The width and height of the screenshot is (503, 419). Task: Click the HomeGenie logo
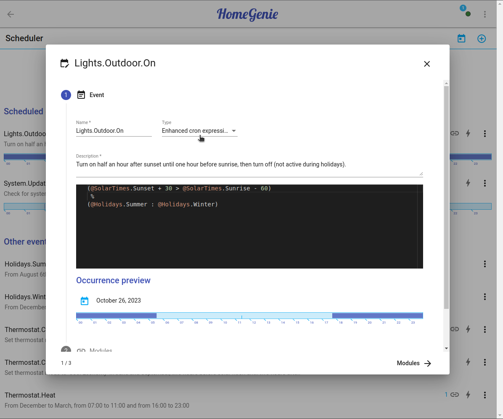247,14
